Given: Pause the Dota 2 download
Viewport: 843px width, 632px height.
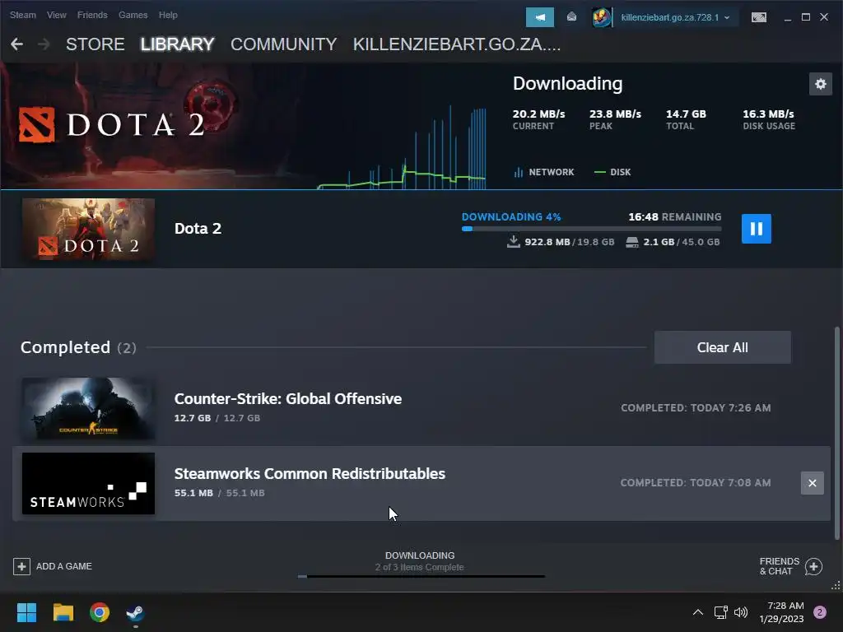Looking at the screenshot, I should click(756, 229).
